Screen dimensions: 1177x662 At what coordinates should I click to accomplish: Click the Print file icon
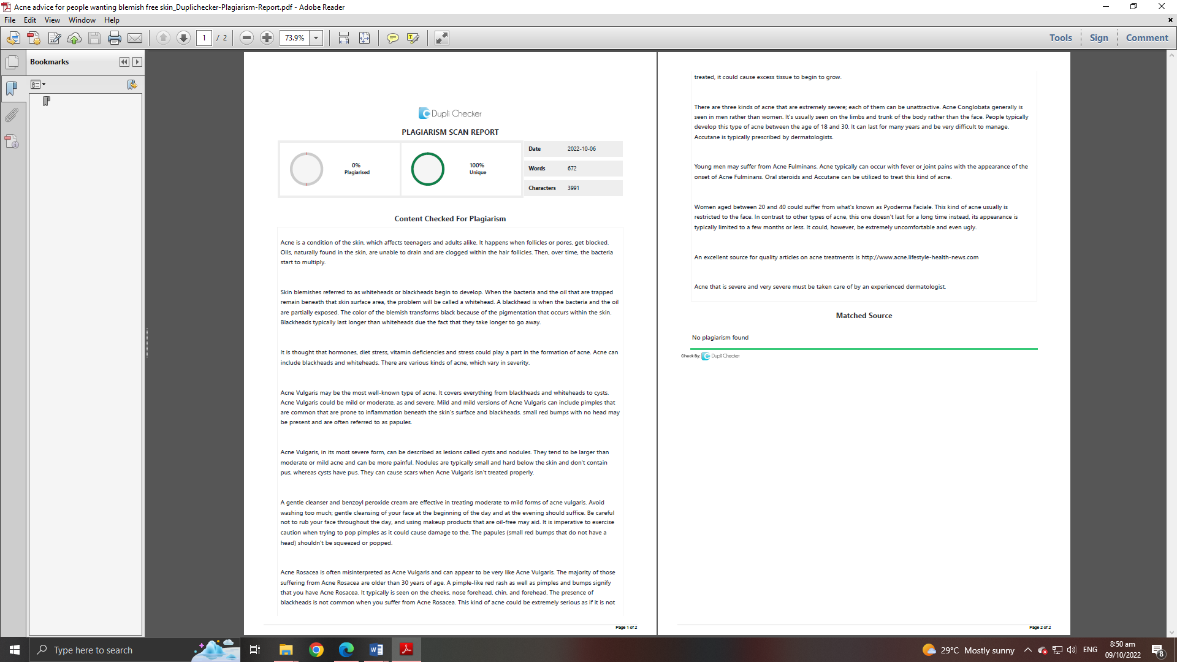[114, 38]
